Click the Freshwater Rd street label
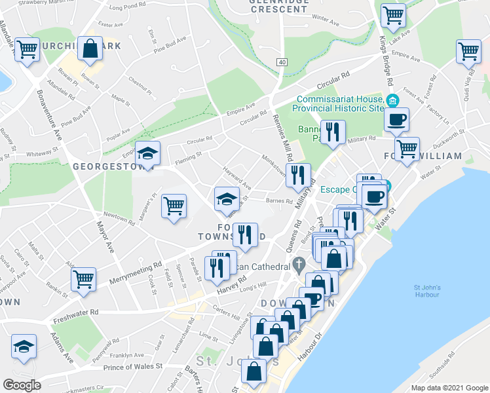 tap(76, 316)
